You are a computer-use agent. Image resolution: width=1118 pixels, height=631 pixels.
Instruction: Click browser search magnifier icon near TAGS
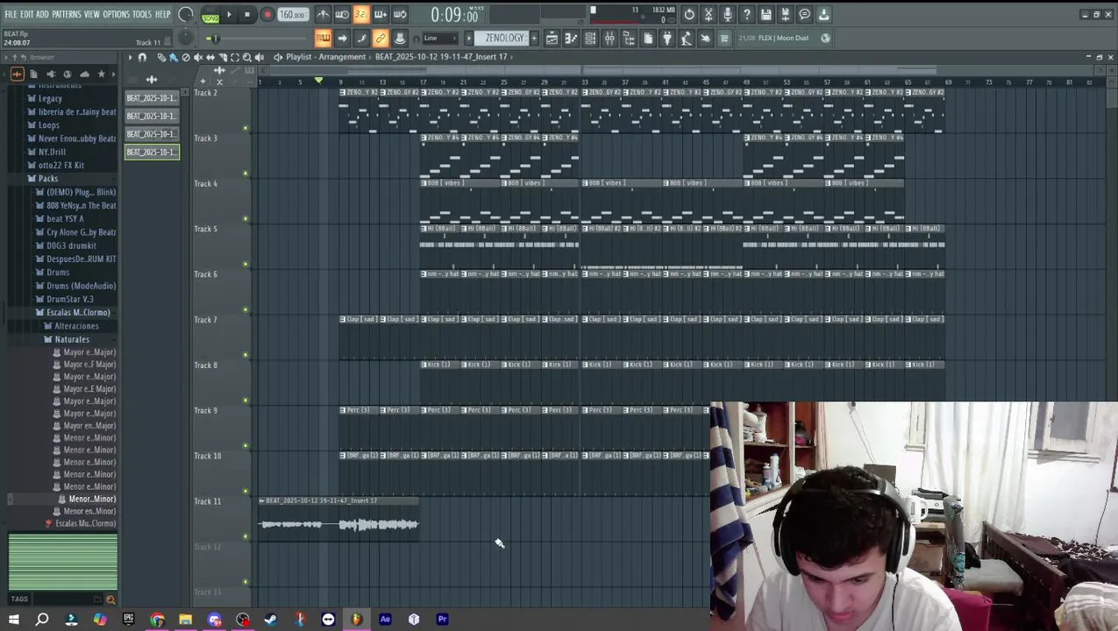110,599
